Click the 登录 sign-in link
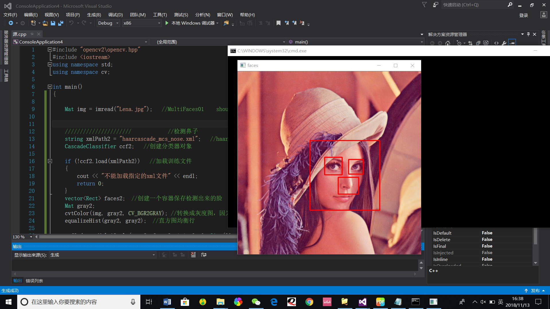550x309 pixels. 523,15
